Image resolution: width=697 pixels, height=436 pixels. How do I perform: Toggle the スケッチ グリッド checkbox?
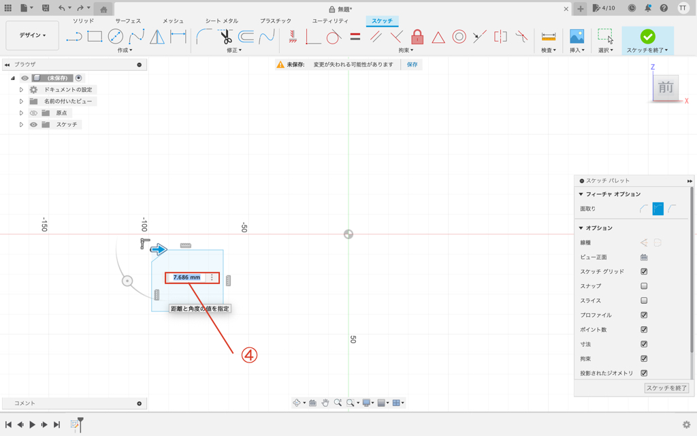tap(644, 271)
